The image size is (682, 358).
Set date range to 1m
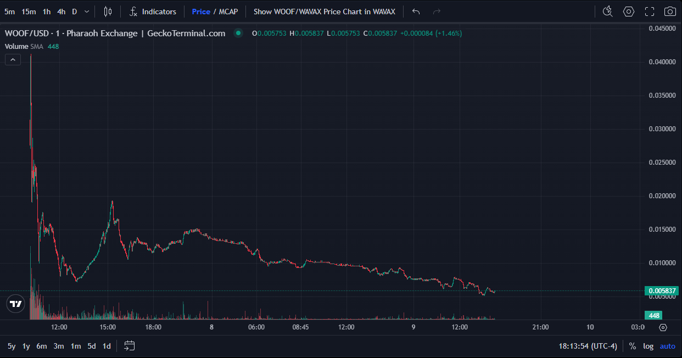point(76,346)
